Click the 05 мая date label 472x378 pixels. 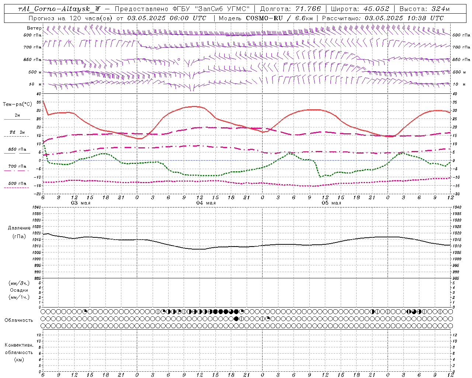click(x=331, y=203)
